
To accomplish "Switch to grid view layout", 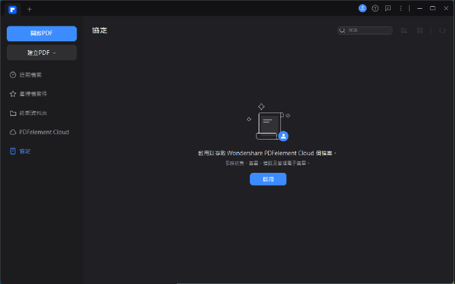I will point(420,31).
